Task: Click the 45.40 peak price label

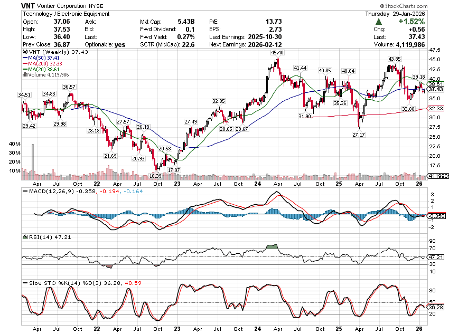Action: [277, 53]
